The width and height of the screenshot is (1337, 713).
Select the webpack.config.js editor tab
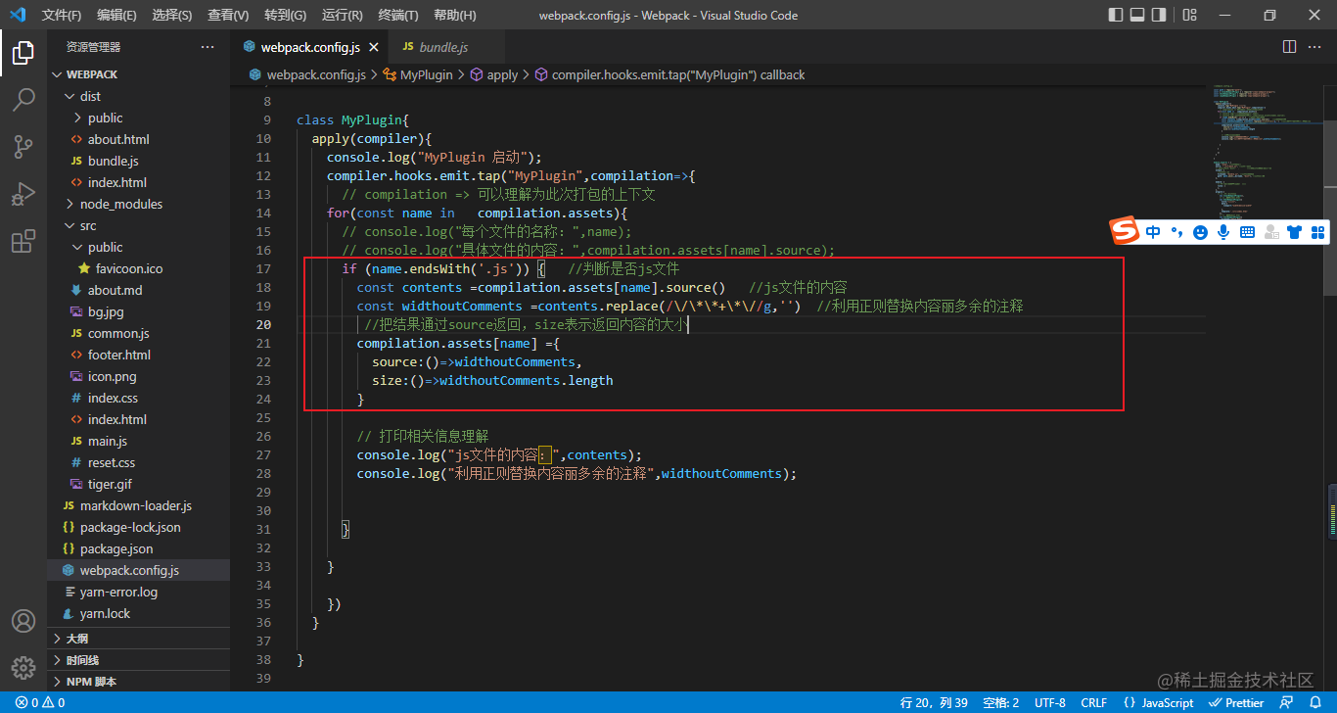click(x=310, y=47)
